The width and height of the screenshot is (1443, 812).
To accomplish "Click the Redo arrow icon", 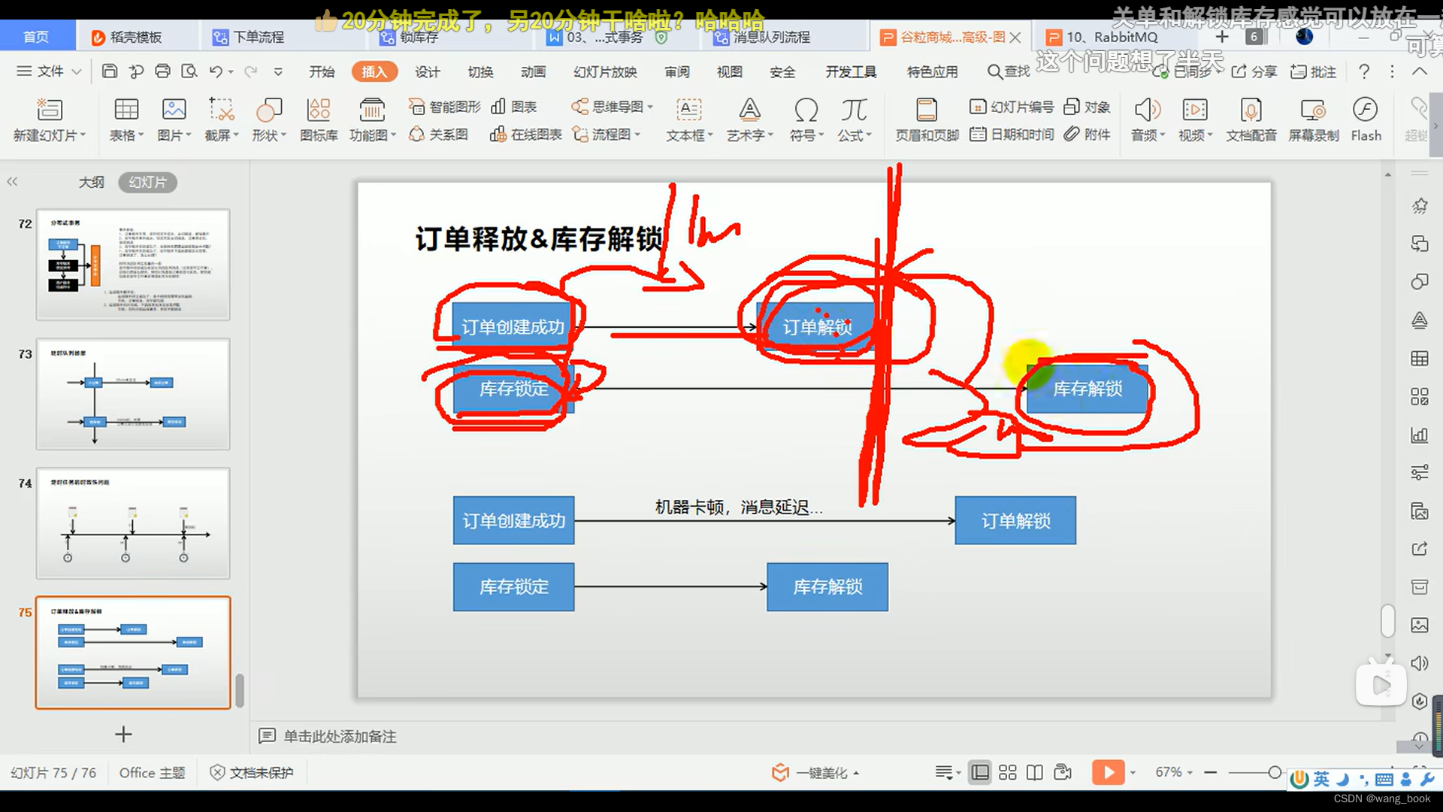I will (x=250, y=71).
